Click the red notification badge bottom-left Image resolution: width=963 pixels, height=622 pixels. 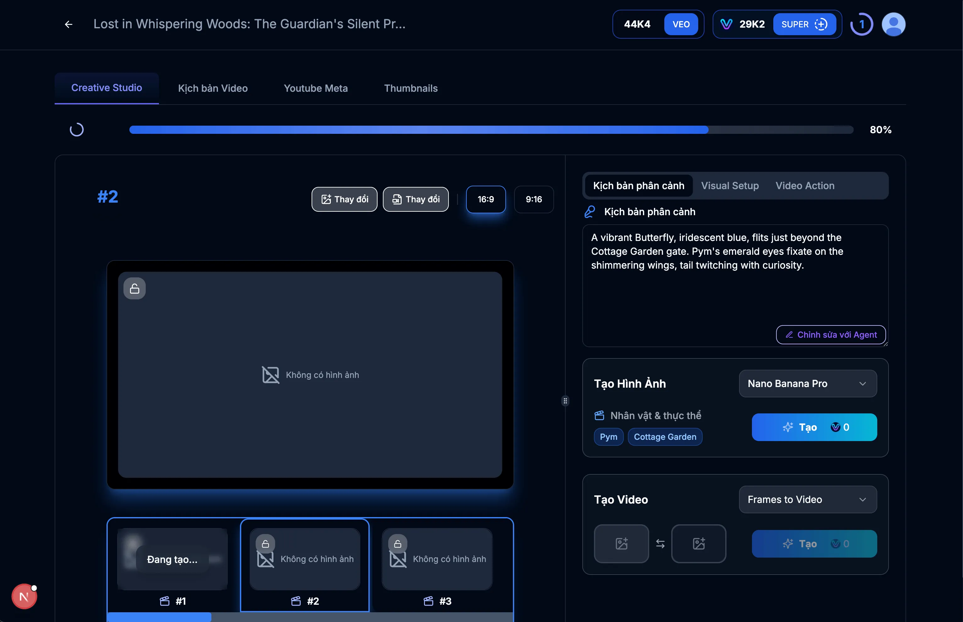(x=24, y=596)
